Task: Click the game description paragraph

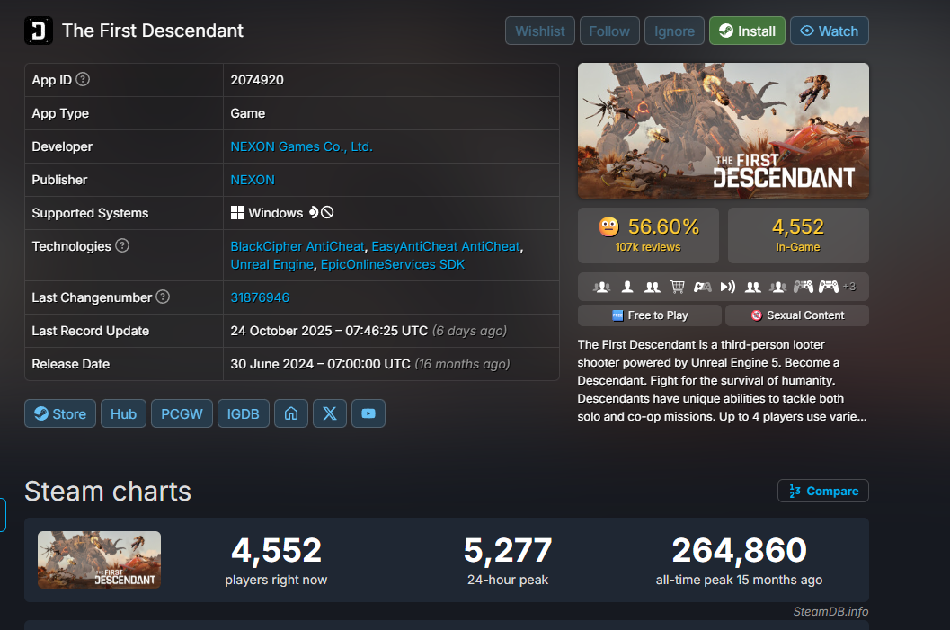Action: (723, 380)
